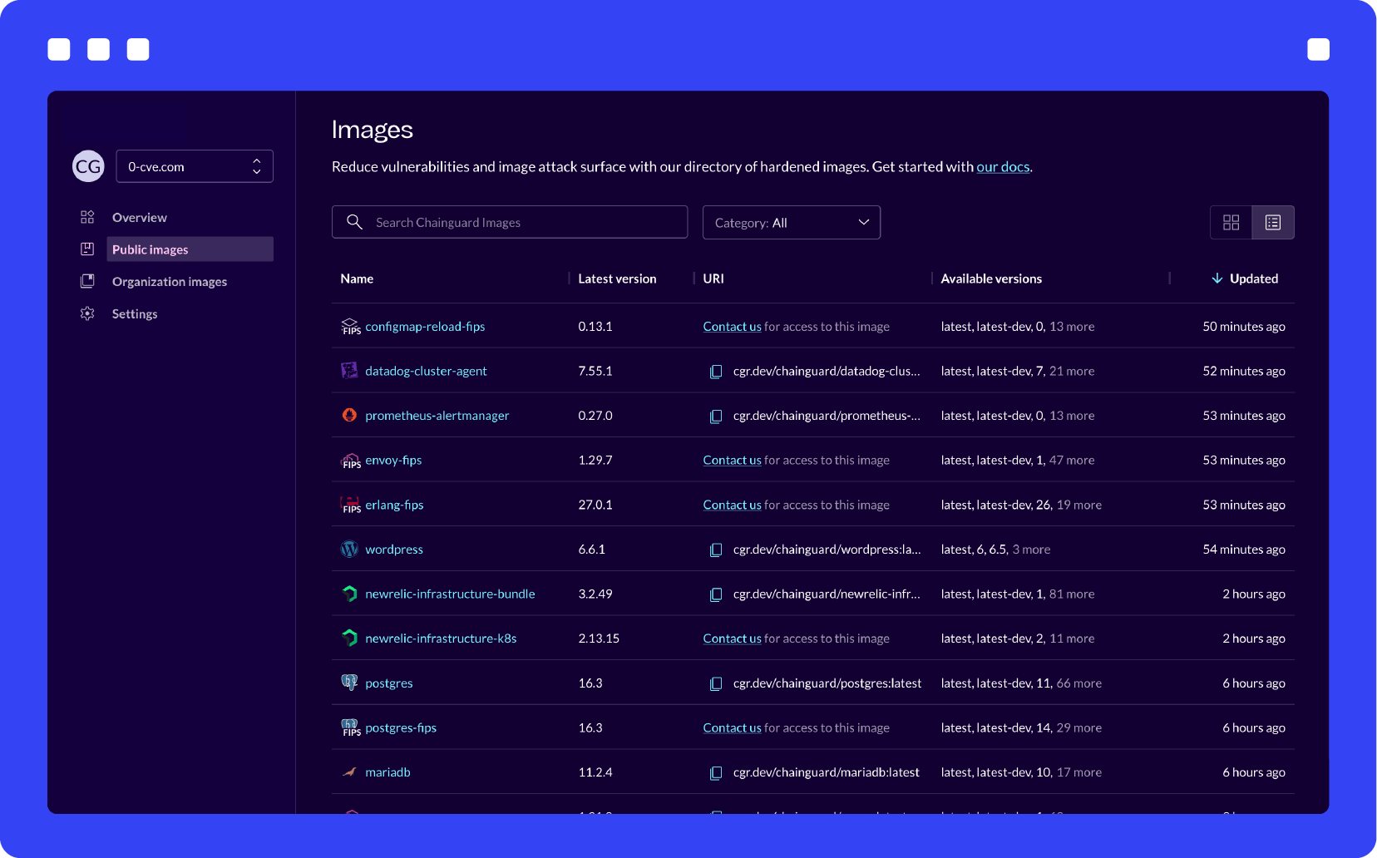Copy the mariadb:latest image URI

(x=716, y=772)
